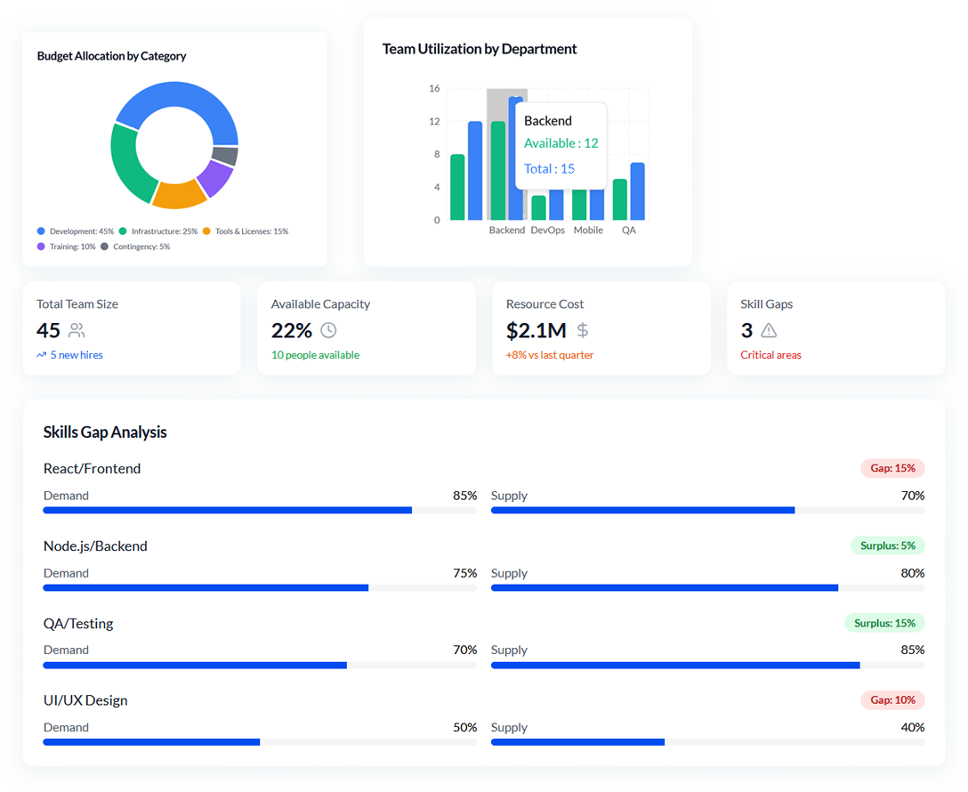Image resolution: width=968 pixels, height=792 pixels.
Task: Click the QA axis label
Action: click(628, 230)
